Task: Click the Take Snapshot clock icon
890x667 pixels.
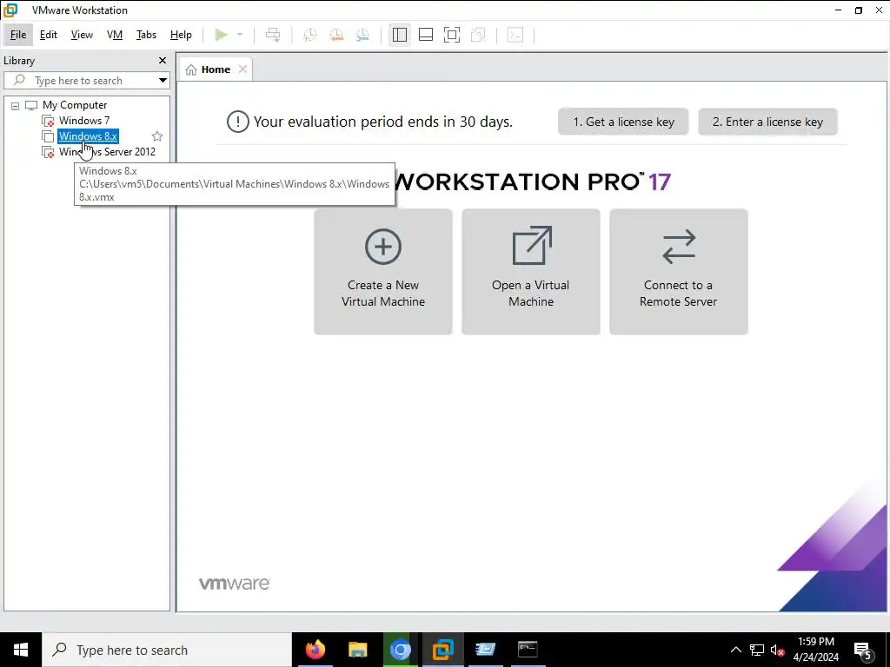Action: 310,35
